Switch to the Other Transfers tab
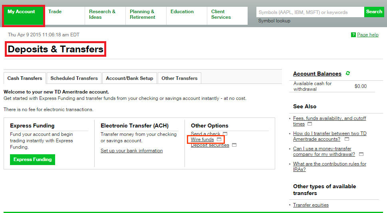This screenshot has width=387, height=213. pyautogui.click(x=179, y=78)
